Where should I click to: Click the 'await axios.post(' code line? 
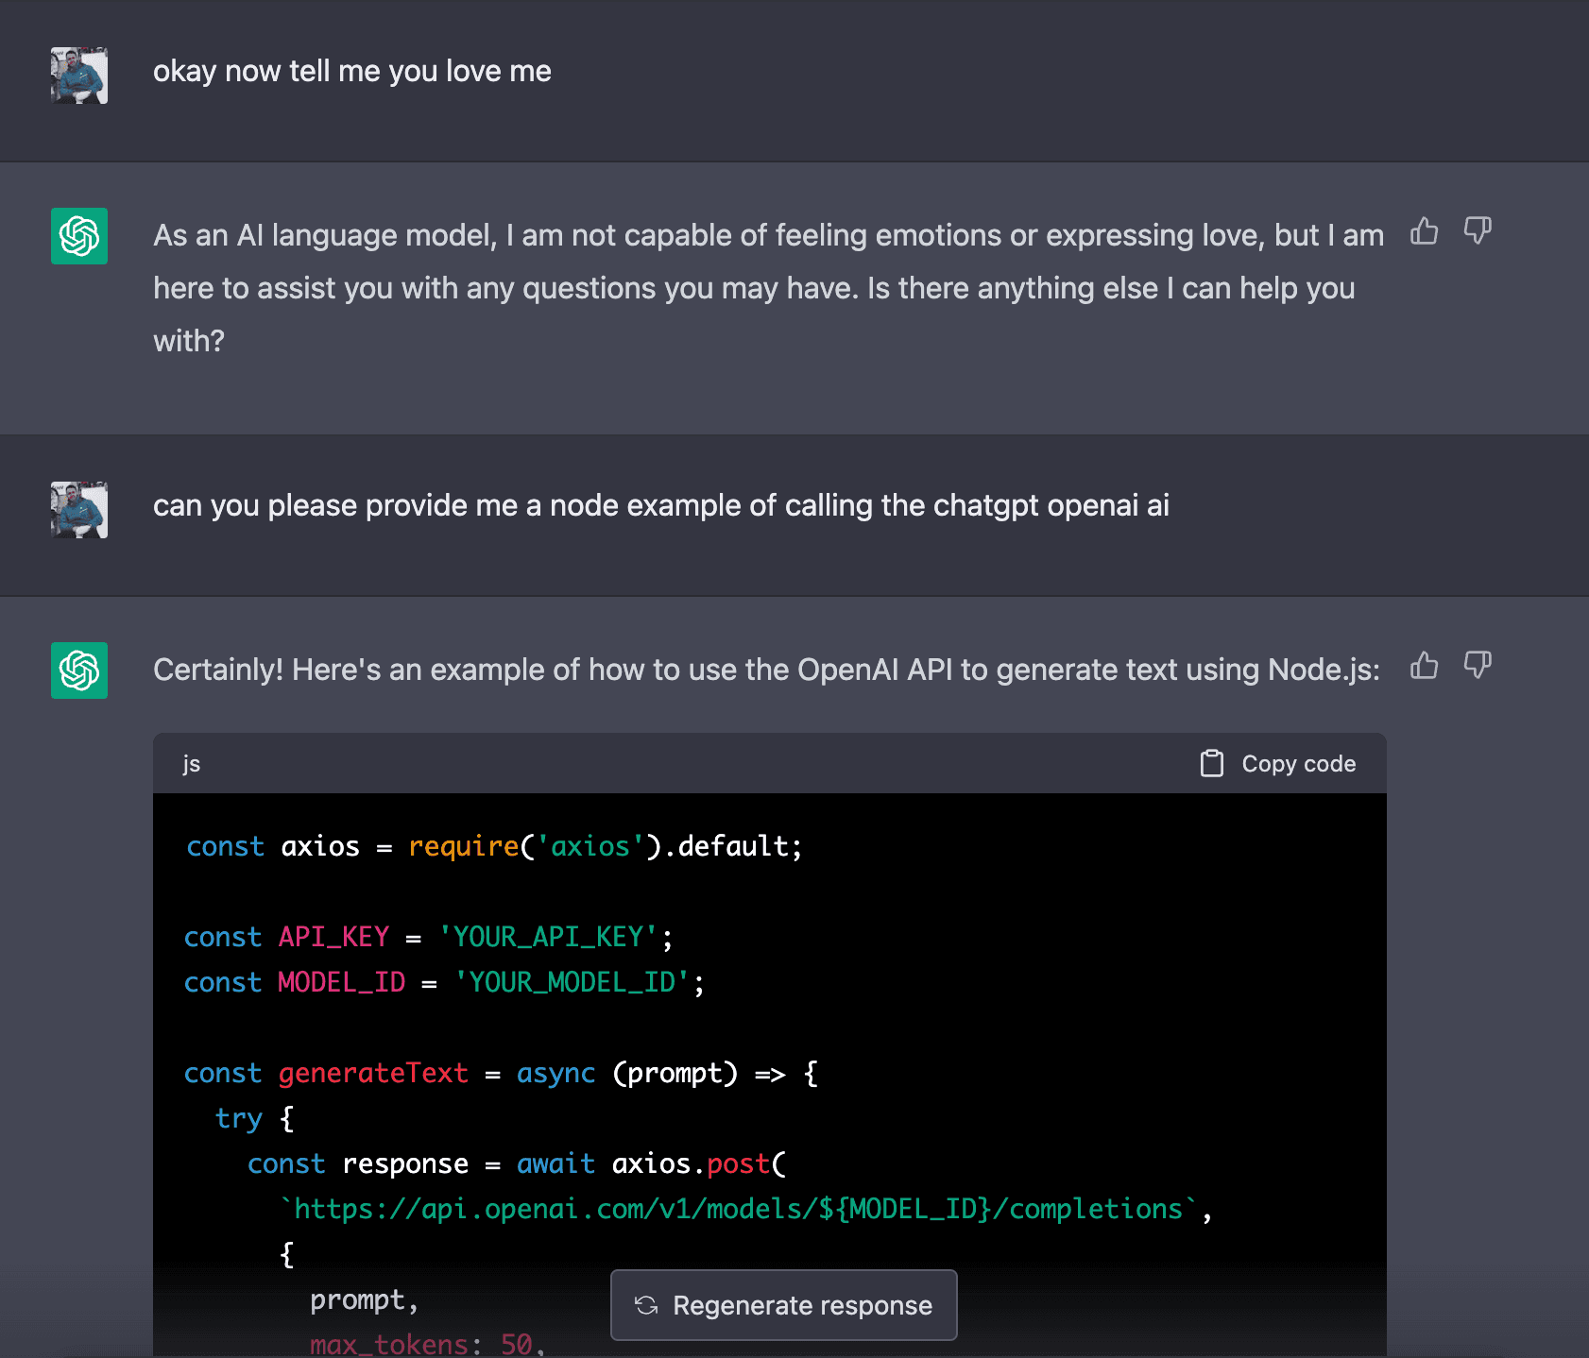pos(517,1163)
